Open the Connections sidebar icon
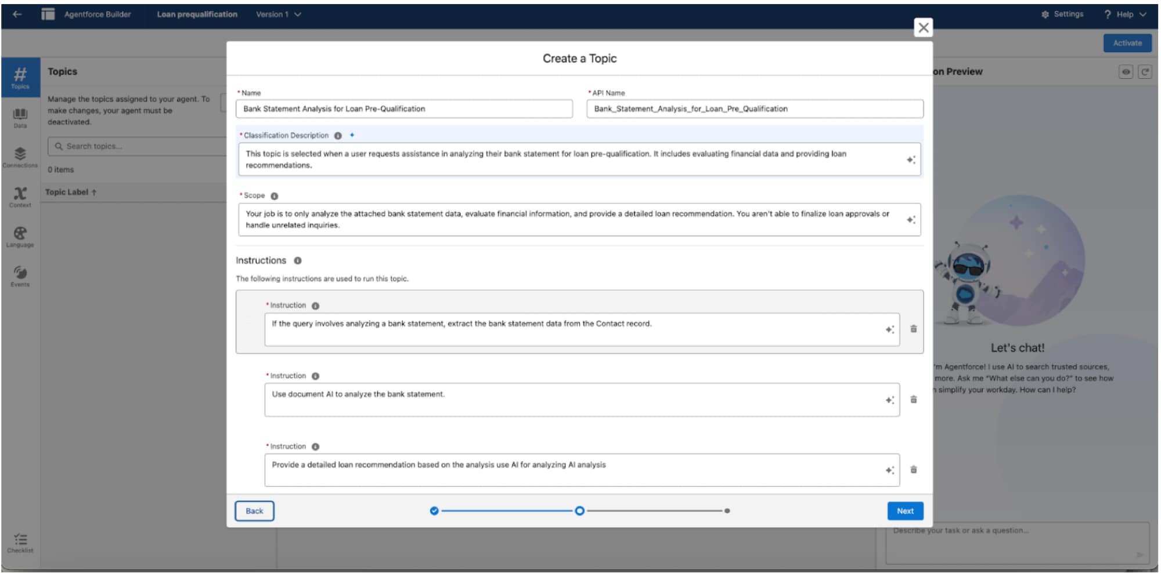Screen dimensions: 1161x573 [x=20, y=157]
